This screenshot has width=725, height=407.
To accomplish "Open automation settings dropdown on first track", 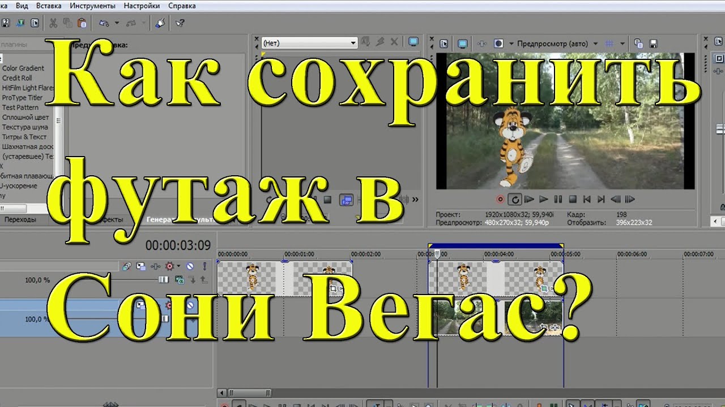I will [178, 266].
